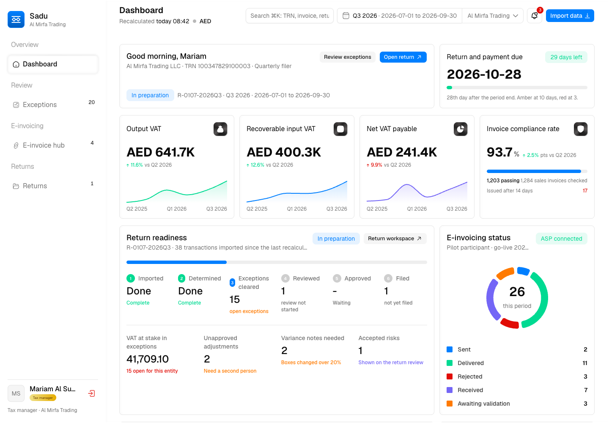Open the Al Mirfa Trading entity dropdown
Screen dimensions: 609x423
493,16
